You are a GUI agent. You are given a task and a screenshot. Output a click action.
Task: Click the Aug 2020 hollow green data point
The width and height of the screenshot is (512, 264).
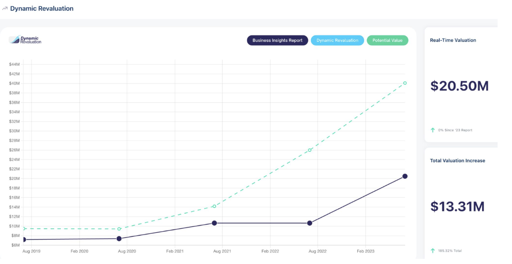pyautogui.click(x=119, y=229)
